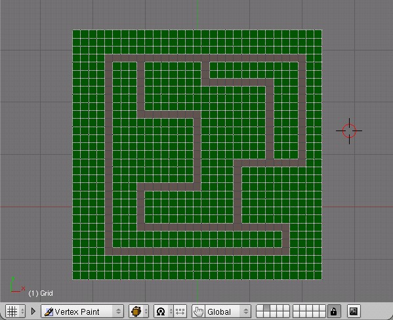
Task: Select layer 20, last layer button
Action: pyautogui.click(x=322, y=314)
